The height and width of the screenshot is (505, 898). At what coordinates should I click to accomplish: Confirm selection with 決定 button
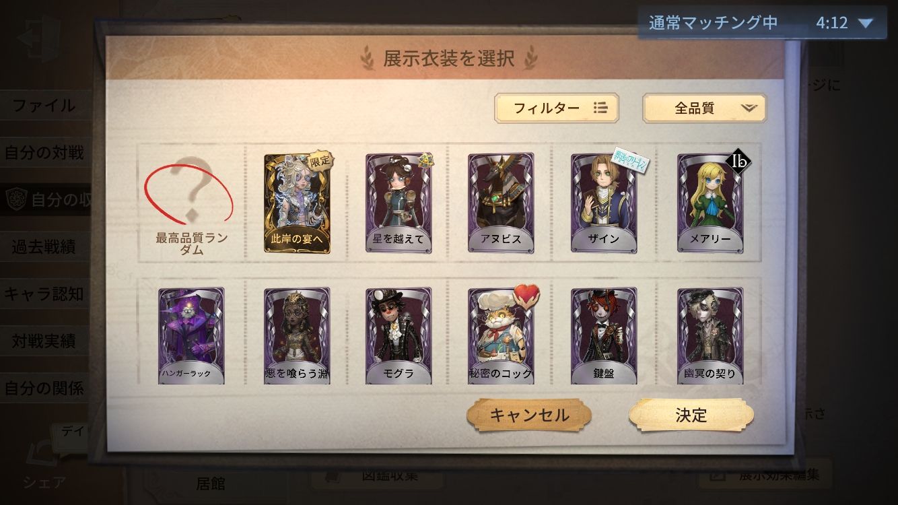[x=691, y=415]
